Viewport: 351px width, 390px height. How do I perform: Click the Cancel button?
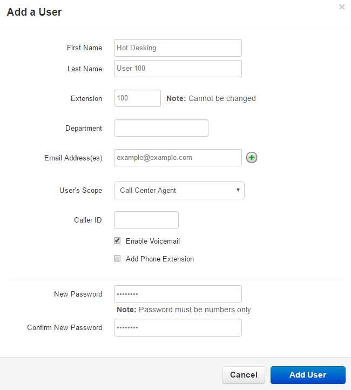(244, 375)
